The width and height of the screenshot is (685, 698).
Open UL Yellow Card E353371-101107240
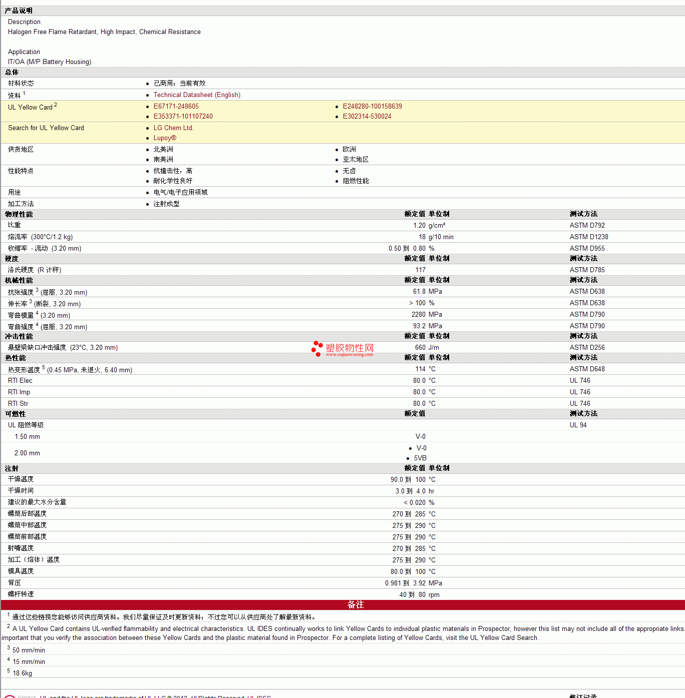tap(183, 117)
